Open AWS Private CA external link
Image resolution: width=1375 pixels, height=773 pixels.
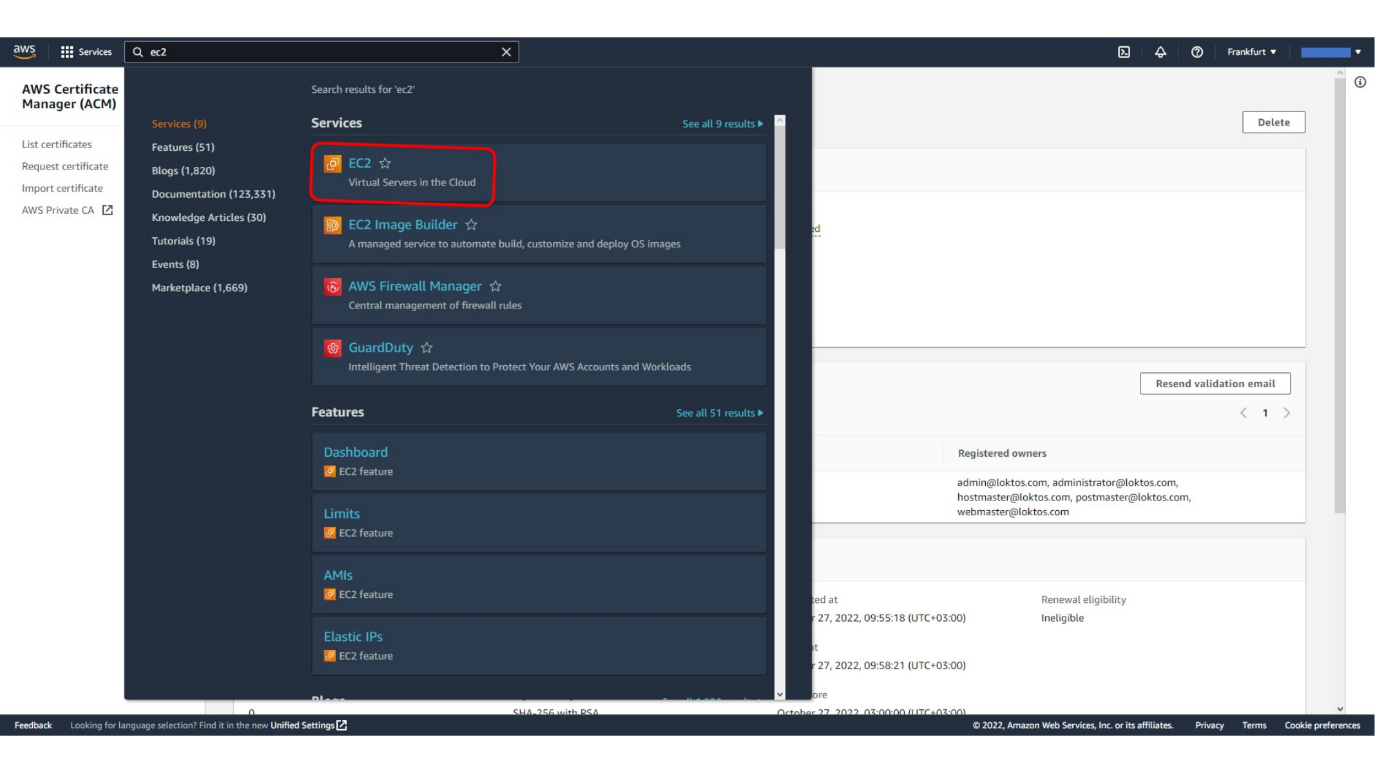67,210
